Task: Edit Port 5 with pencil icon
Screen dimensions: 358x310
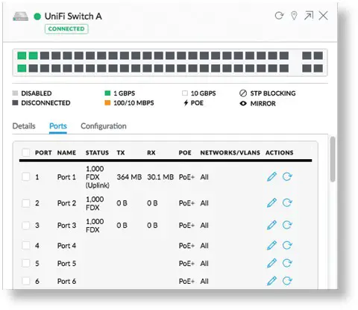Action: (271, 263)
